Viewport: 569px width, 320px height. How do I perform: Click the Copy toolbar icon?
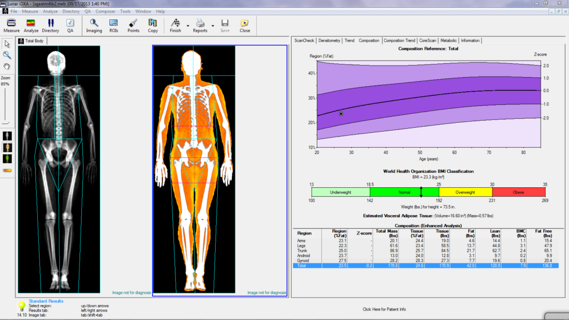(153, 25)
